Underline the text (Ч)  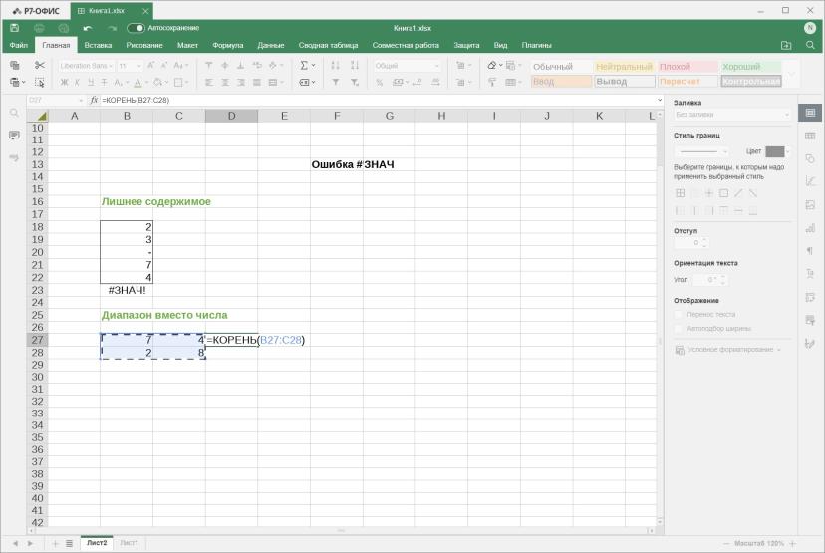tap(91, 82)
